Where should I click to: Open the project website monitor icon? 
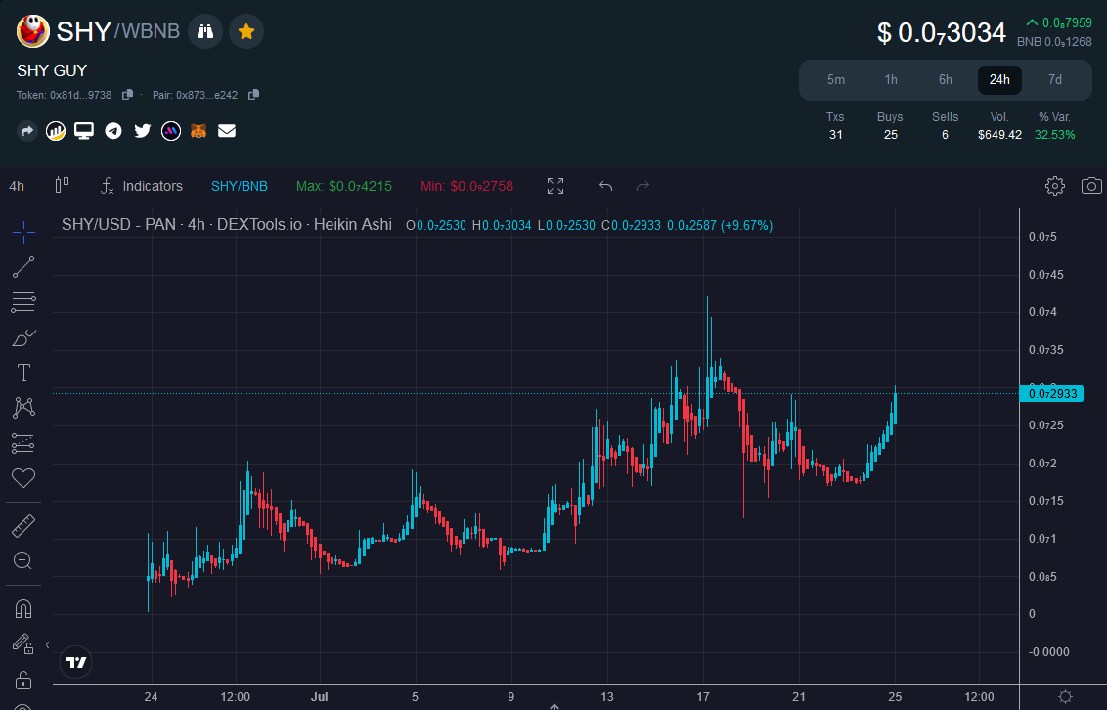coord(84,131)
